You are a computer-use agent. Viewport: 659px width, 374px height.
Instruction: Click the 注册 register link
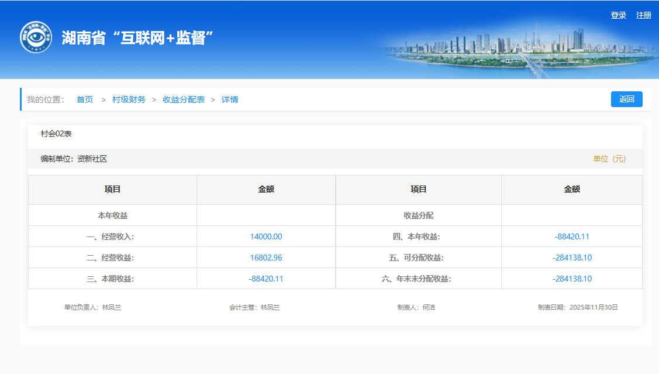point(643,15)
